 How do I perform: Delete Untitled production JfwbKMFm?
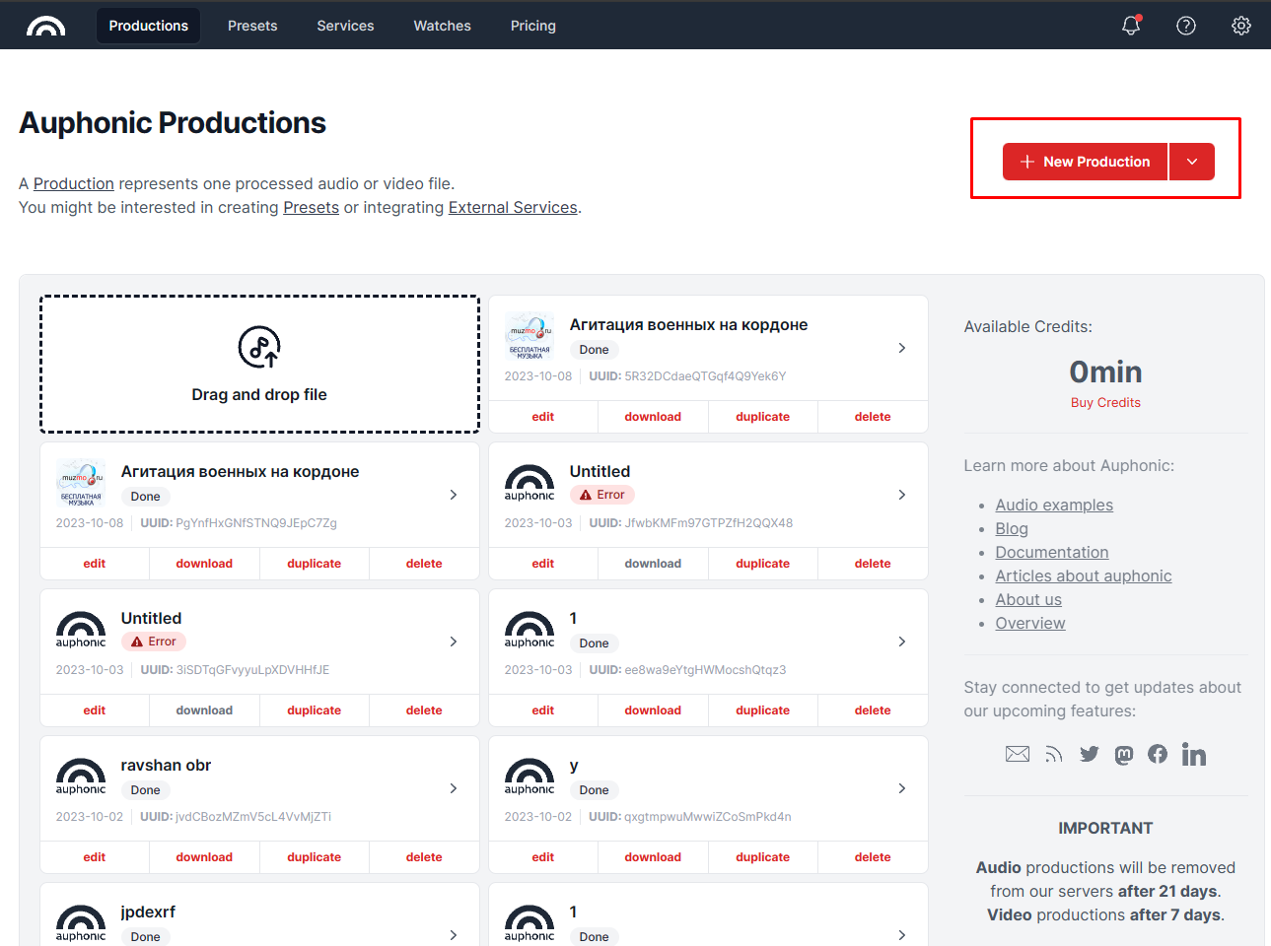873,564
